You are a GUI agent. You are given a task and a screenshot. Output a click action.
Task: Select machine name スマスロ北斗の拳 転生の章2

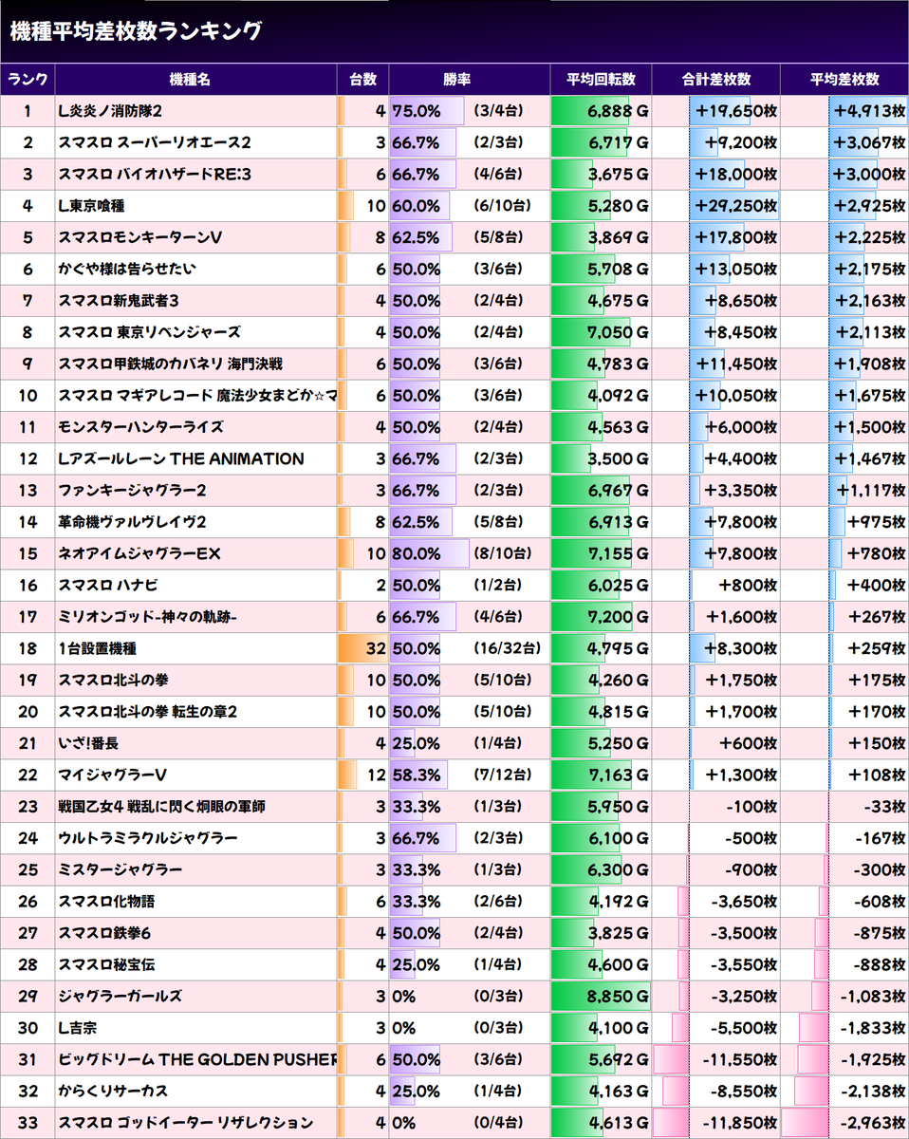coord(147,712)
